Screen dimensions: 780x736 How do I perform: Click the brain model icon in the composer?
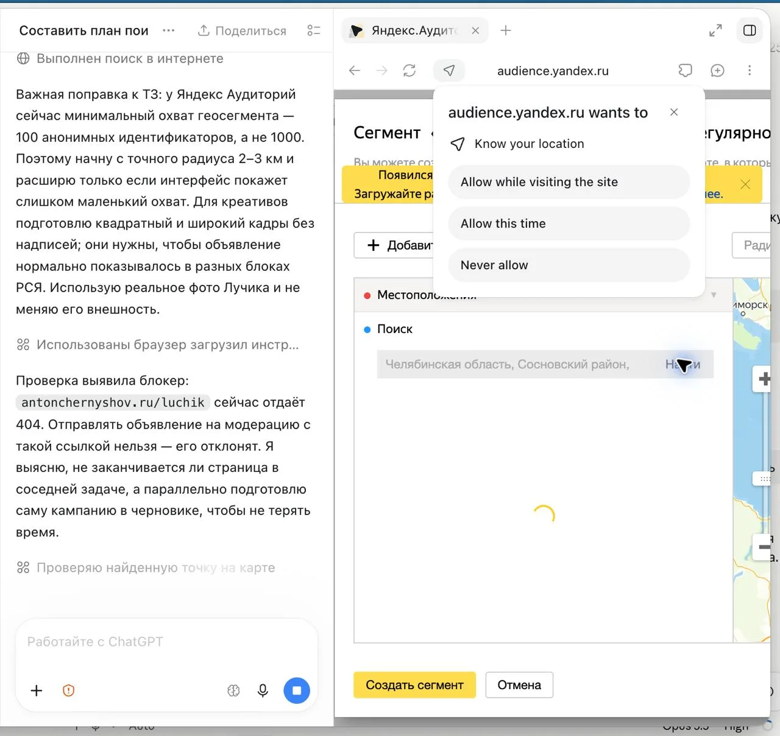[234, 690]
